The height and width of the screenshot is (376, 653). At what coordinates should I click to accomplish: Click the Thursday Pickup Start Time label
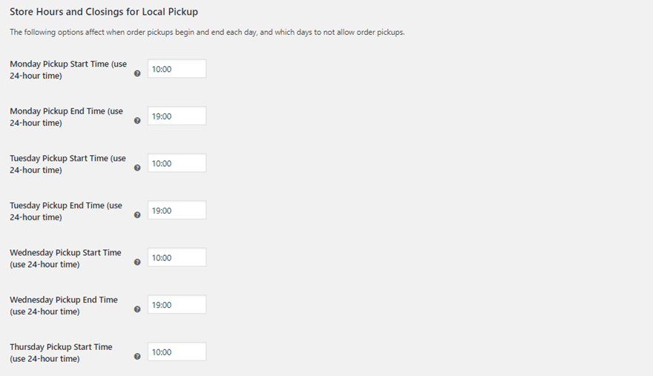61,352
